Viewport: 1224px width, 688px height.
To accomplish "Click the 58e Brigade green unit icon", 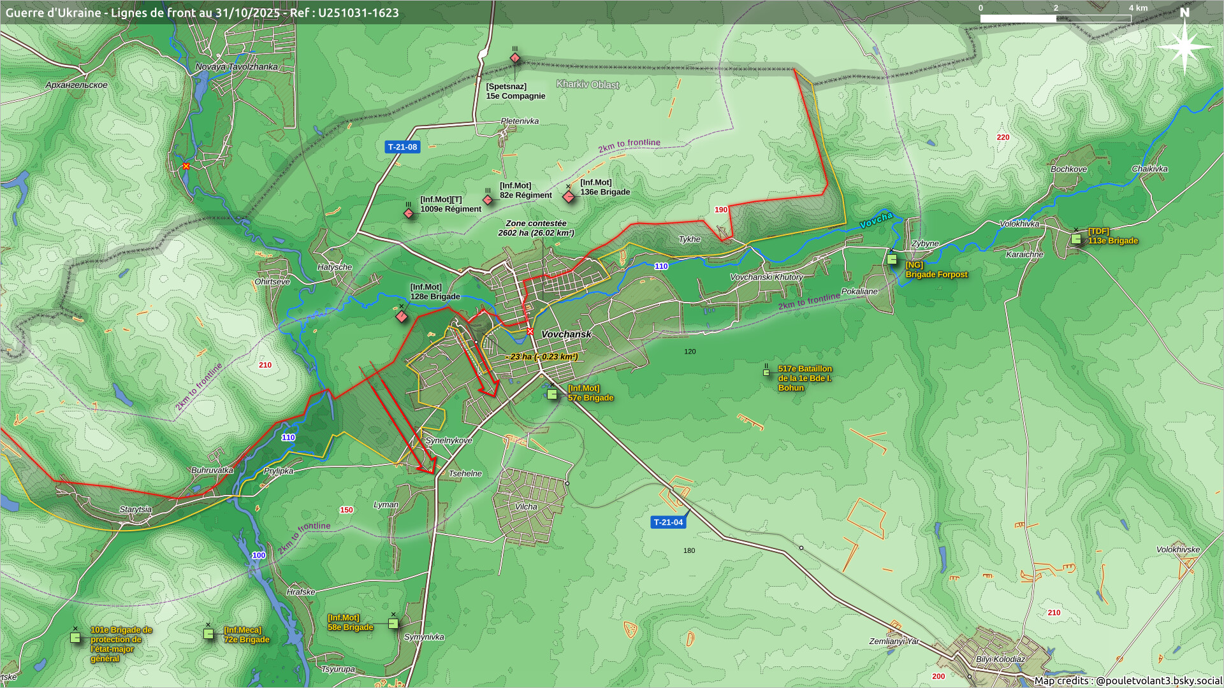I will click(393, 624).
